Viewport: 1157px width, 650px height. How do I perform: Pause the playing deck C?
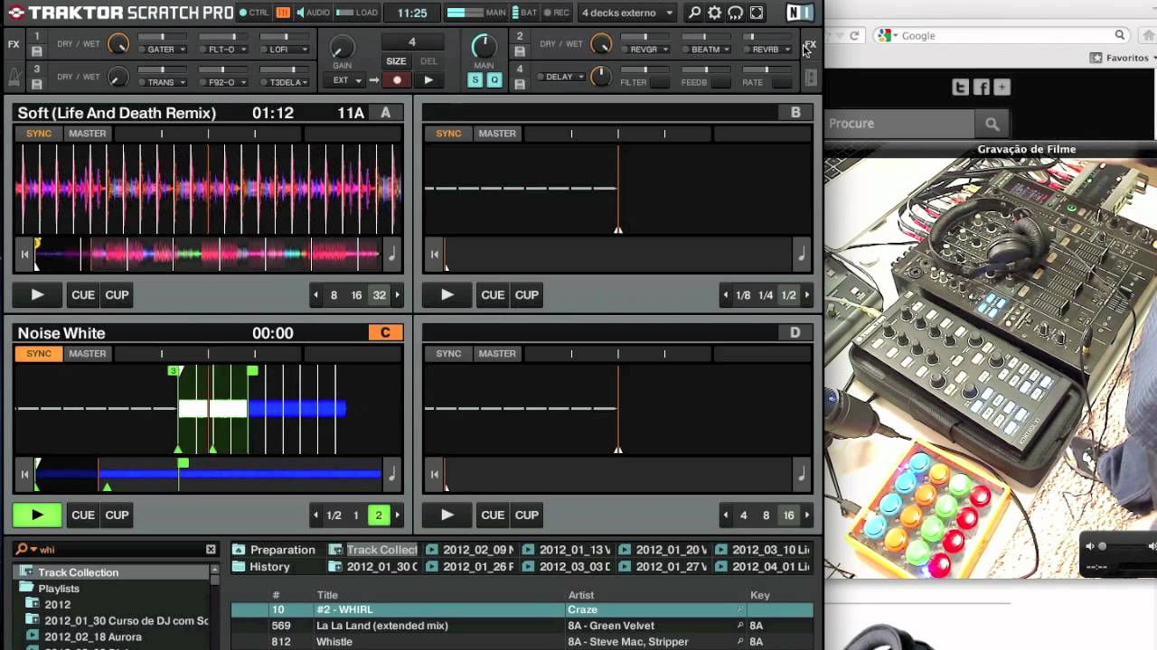tap(37, 515)
